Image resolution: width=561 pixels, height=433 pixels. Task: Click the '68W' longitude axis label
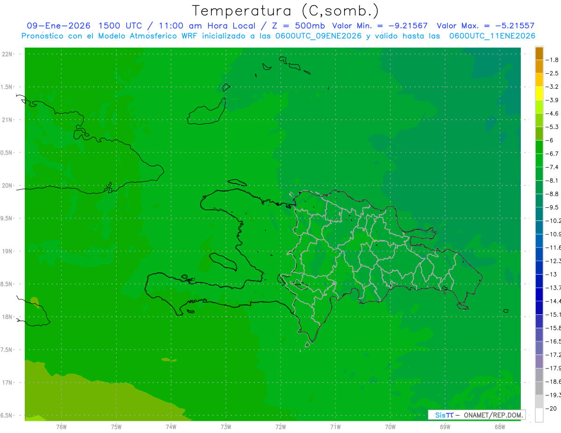(x=500, y=427)
